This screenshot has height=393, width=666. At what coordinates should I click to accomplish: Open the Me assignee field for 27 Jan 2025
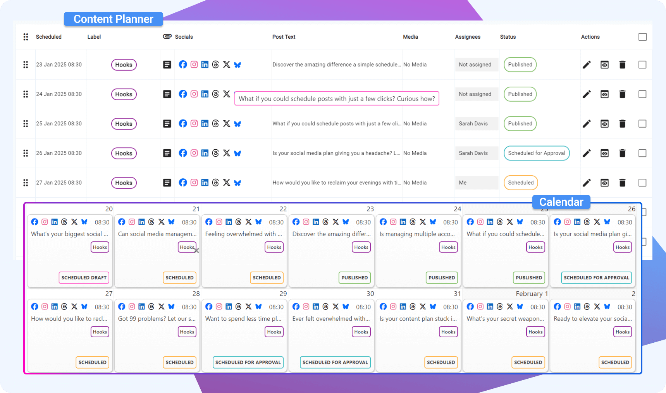[477, 183]
